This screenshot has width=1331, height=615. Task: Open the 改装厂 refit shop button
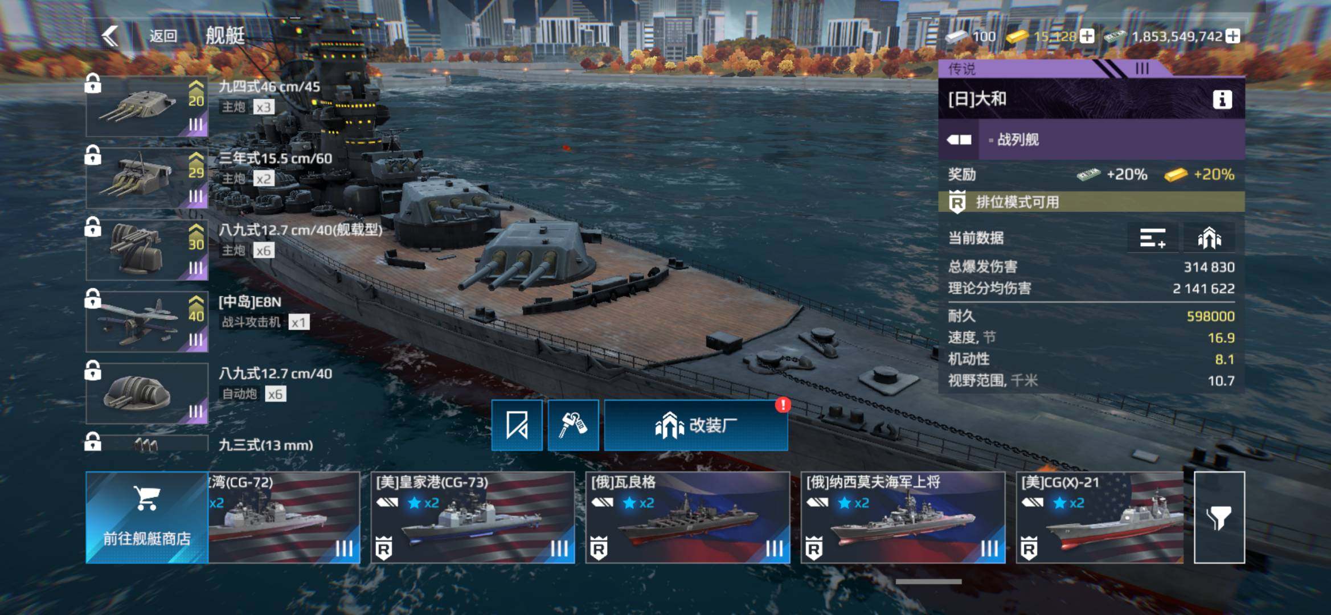696,425
